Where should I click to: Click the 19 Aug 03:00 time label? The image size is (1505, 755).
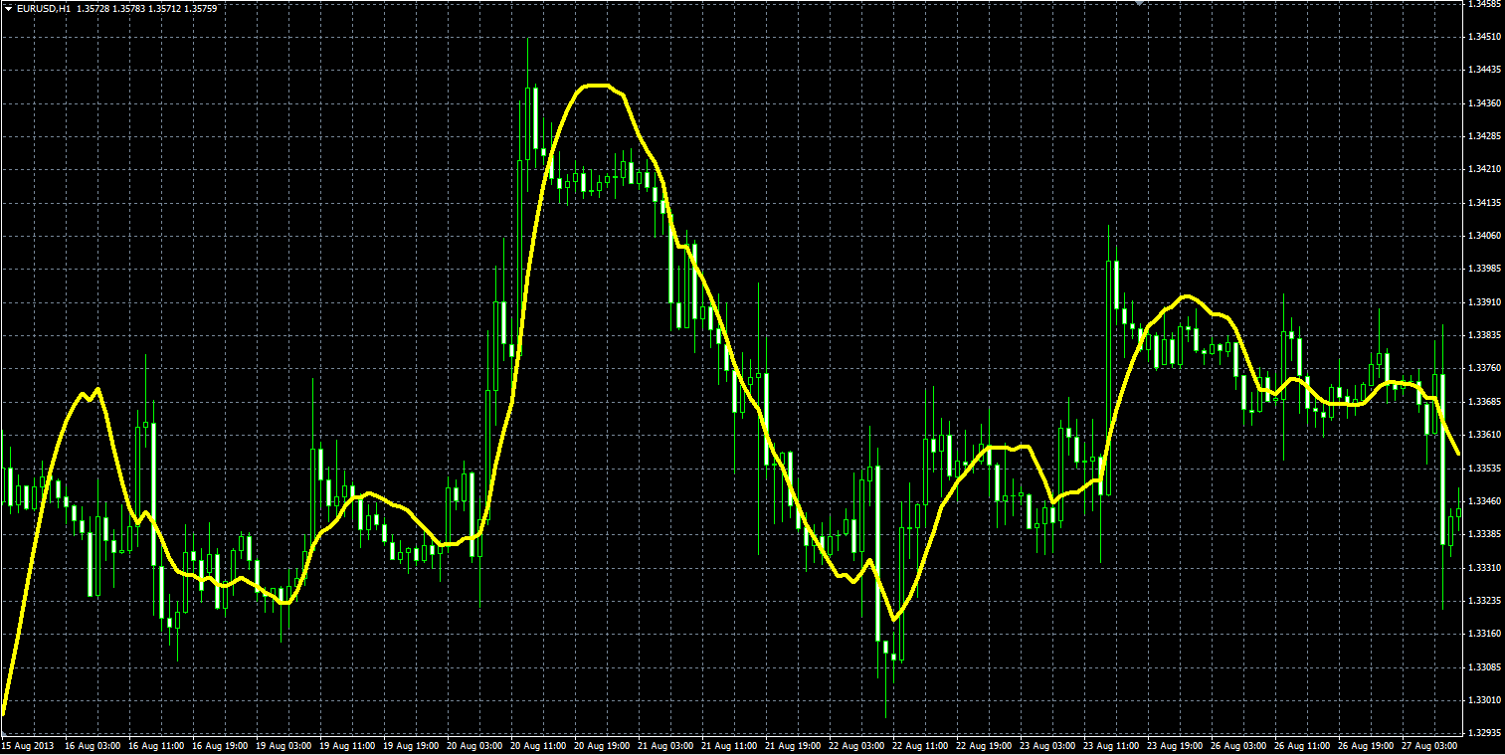tap(284, 745)
